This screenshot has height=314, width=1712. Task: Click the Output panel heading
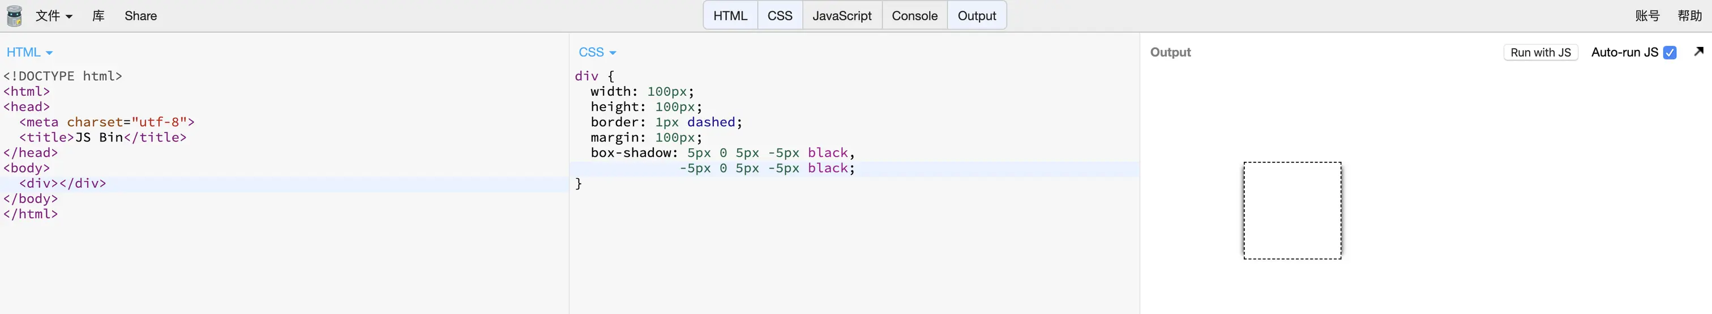pyautogui.click(x=1170, y=53)
